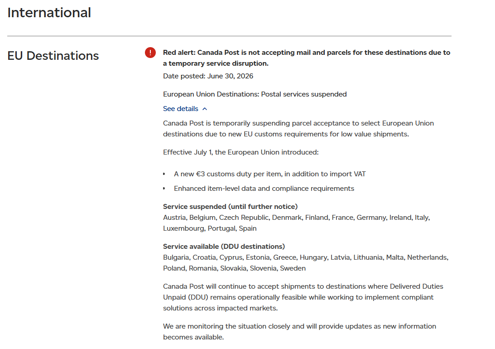Click the International page heading
Image resolution: width=495 pixels, height=349 pixels.
click(x=49, y=13)
